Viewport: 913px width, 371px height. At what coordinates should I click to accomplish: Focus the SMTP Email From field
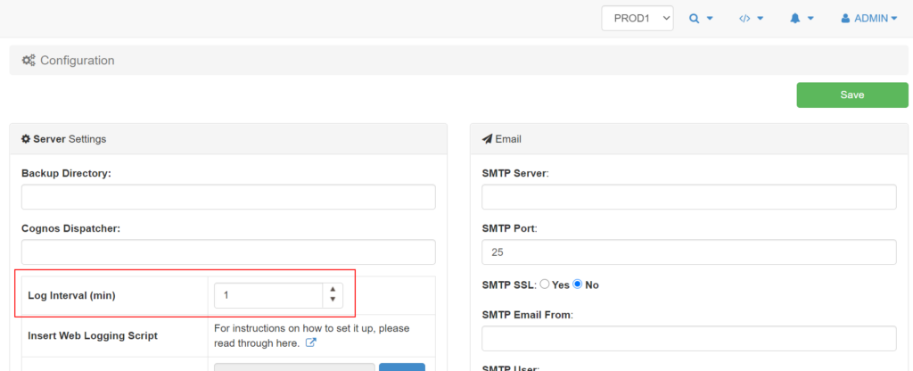[x=689, y=338]
